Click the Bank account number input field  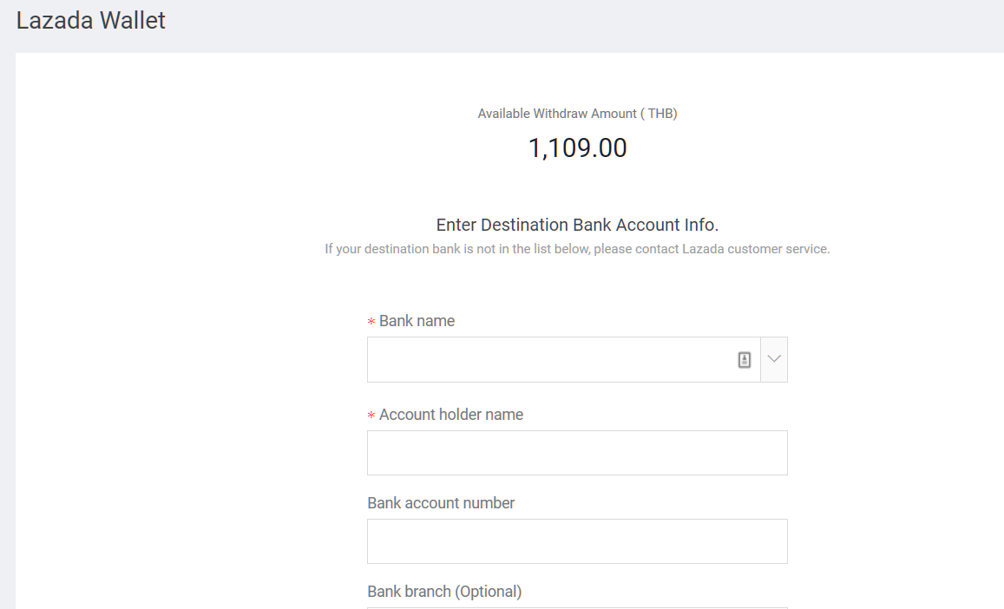[x=577, y=541]
